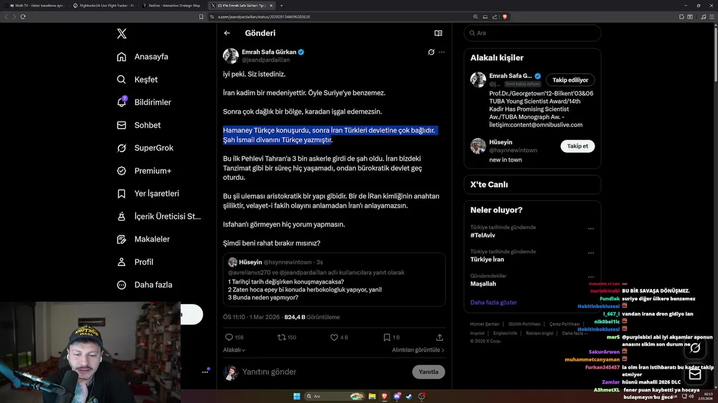Click the Daha fazla circle icon
The image size is (718, 403).
(x=121, y=285)
